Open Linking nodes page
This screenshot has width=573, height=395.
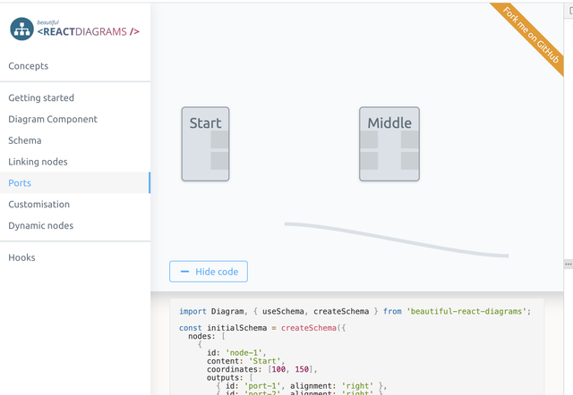click(x=38, y=162)
